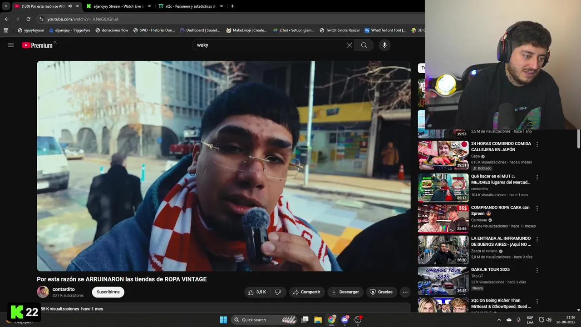Open options for 'xQc On Being Richer' video

[537, 301]
